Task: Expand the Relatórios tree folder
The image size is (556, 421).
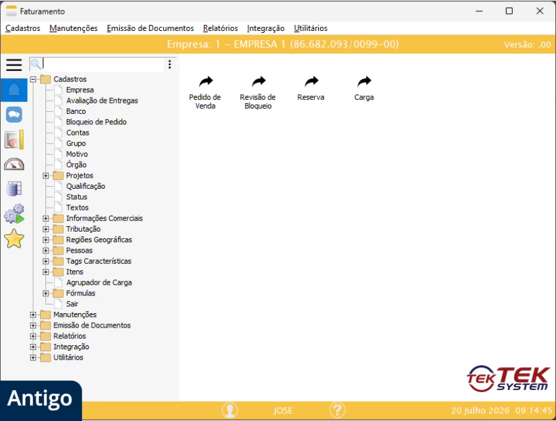Action: pos(33,336)
